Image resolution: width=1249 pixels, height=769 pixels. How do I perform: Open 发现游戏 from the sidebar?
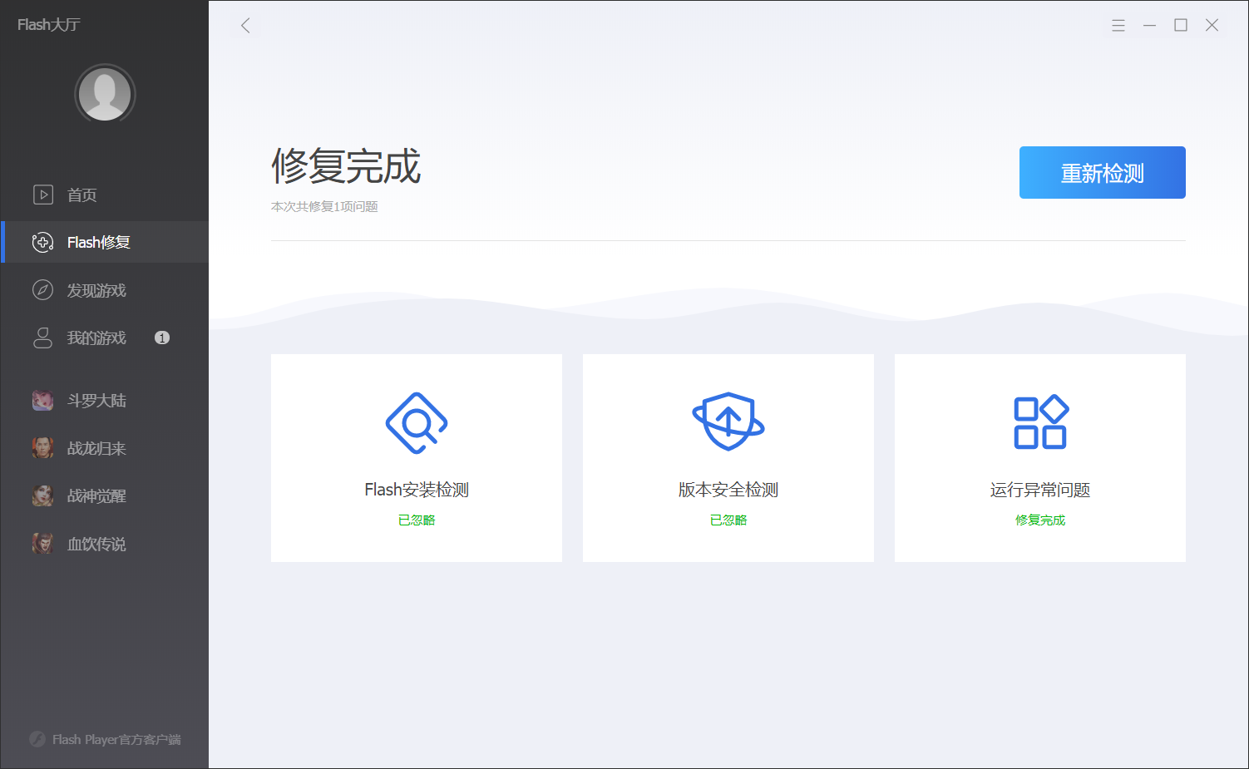coord(96,291)
